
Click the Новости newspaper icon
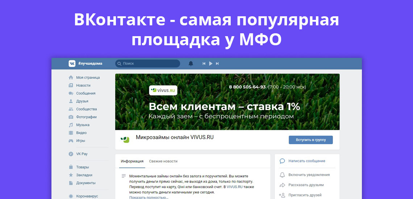(x=71, y=85)
